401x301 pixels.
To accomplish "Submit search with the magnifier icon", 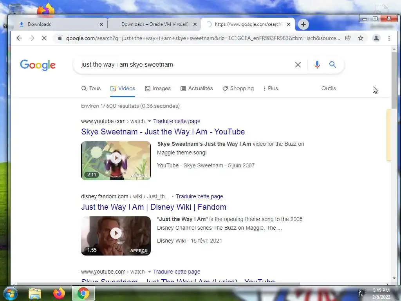I will click(332, 65).
